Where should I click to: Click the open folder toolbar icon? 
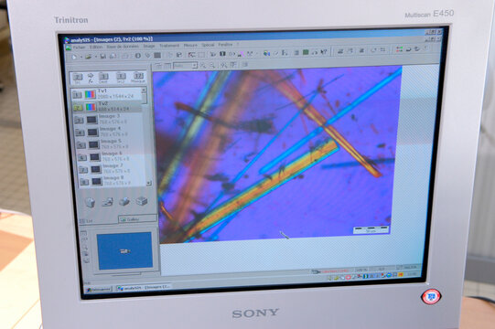coord(89,57)
